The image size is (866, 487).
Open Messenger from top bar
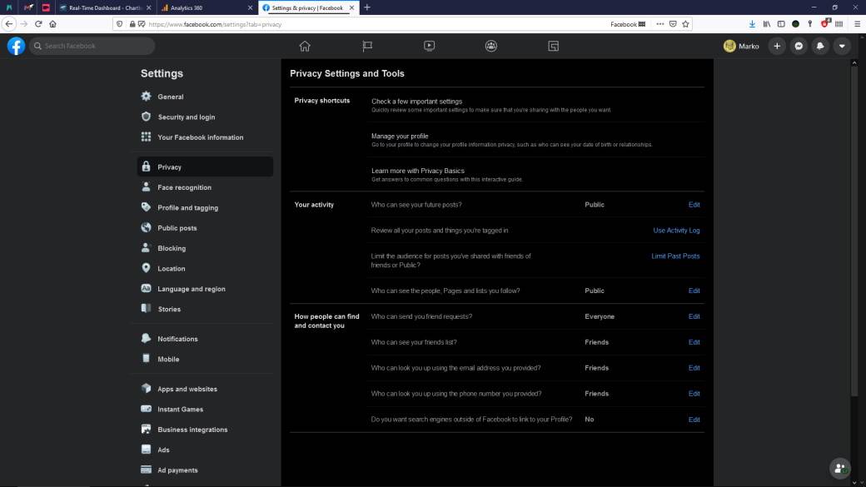tap(799, 46)
